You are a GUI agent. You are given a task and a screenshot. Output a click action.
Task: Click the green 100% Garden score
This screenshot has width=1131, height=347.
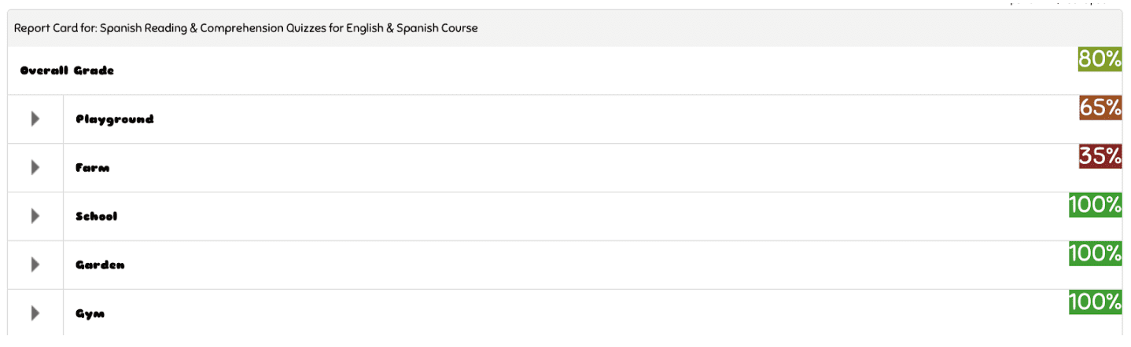(1095, 254)
